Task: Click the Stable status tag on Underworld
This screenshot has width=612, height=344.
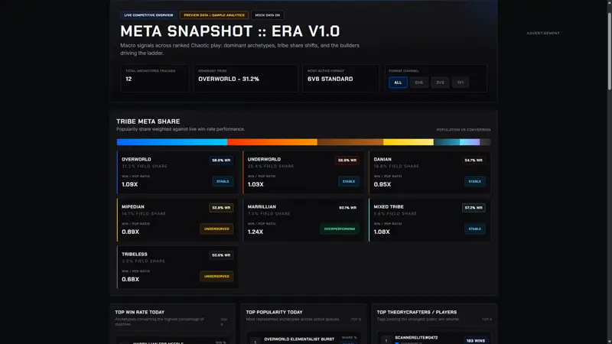Action: [x=349, y=181]
